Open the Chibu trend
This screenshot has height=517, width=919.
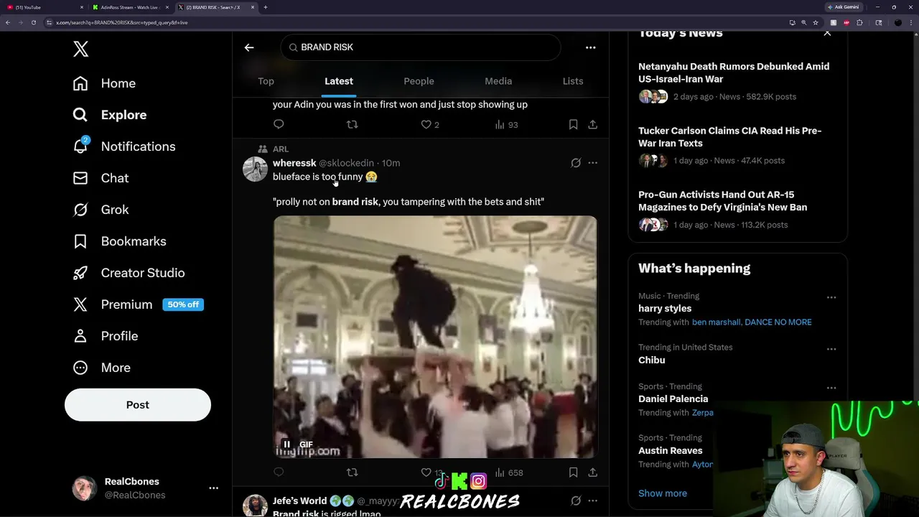[x=652, y=360]
